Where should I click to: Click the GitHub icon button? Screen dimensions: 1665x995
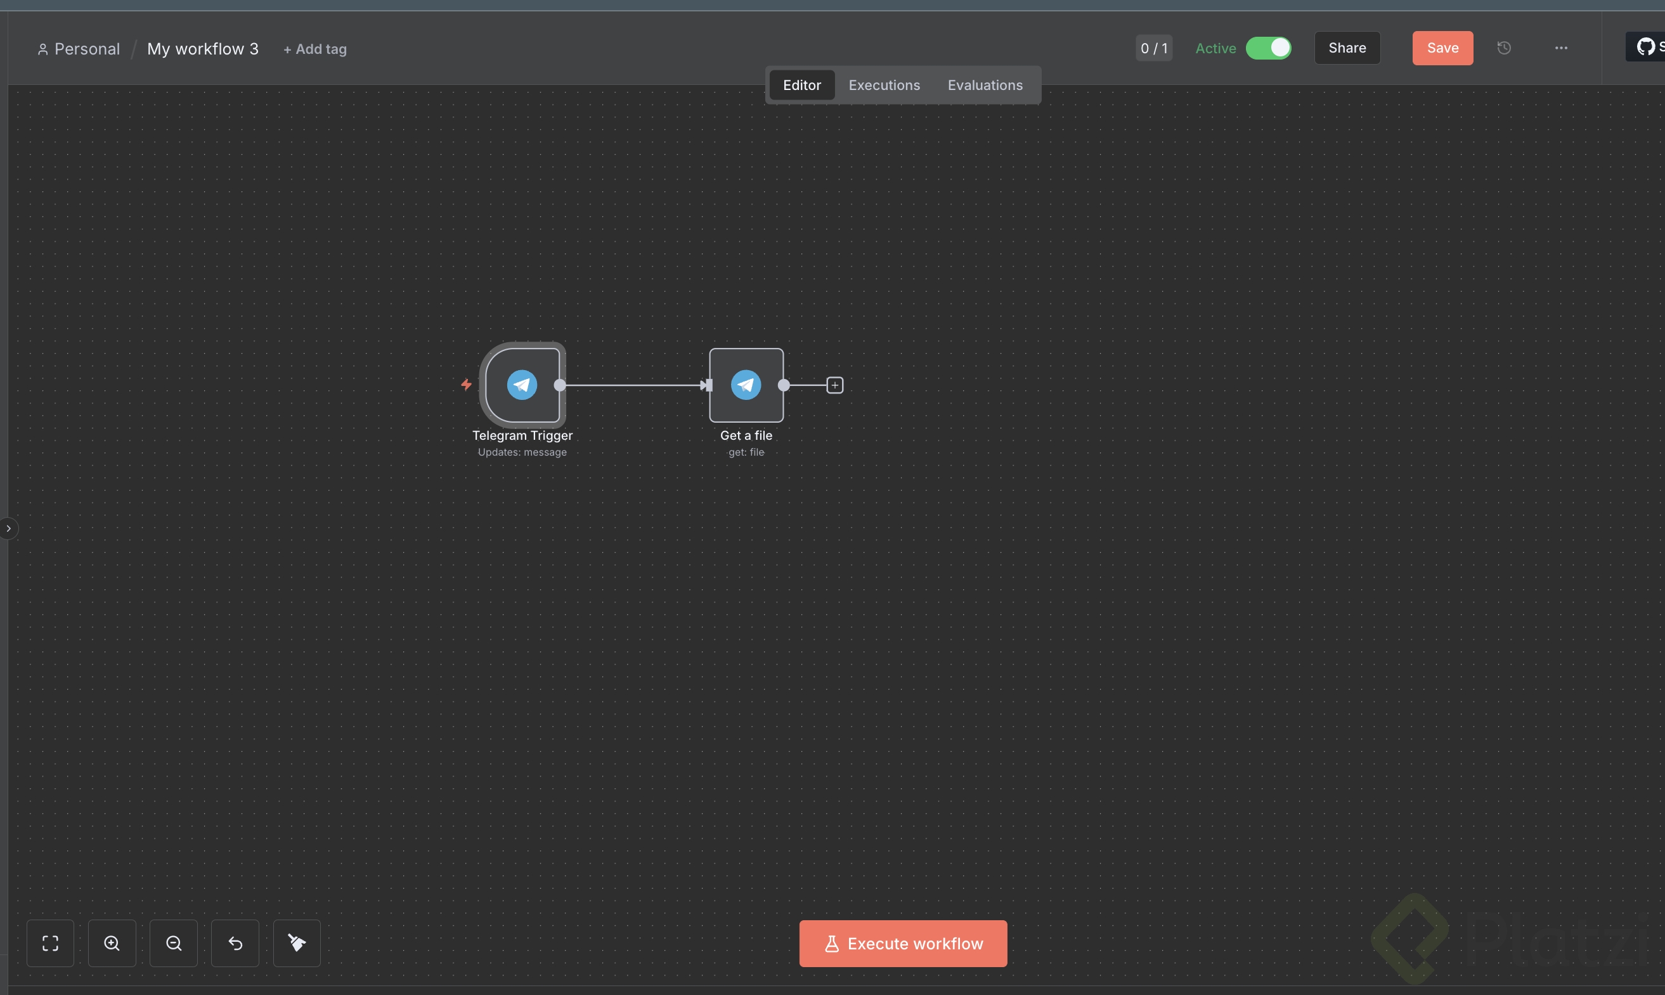(1646, 47)
